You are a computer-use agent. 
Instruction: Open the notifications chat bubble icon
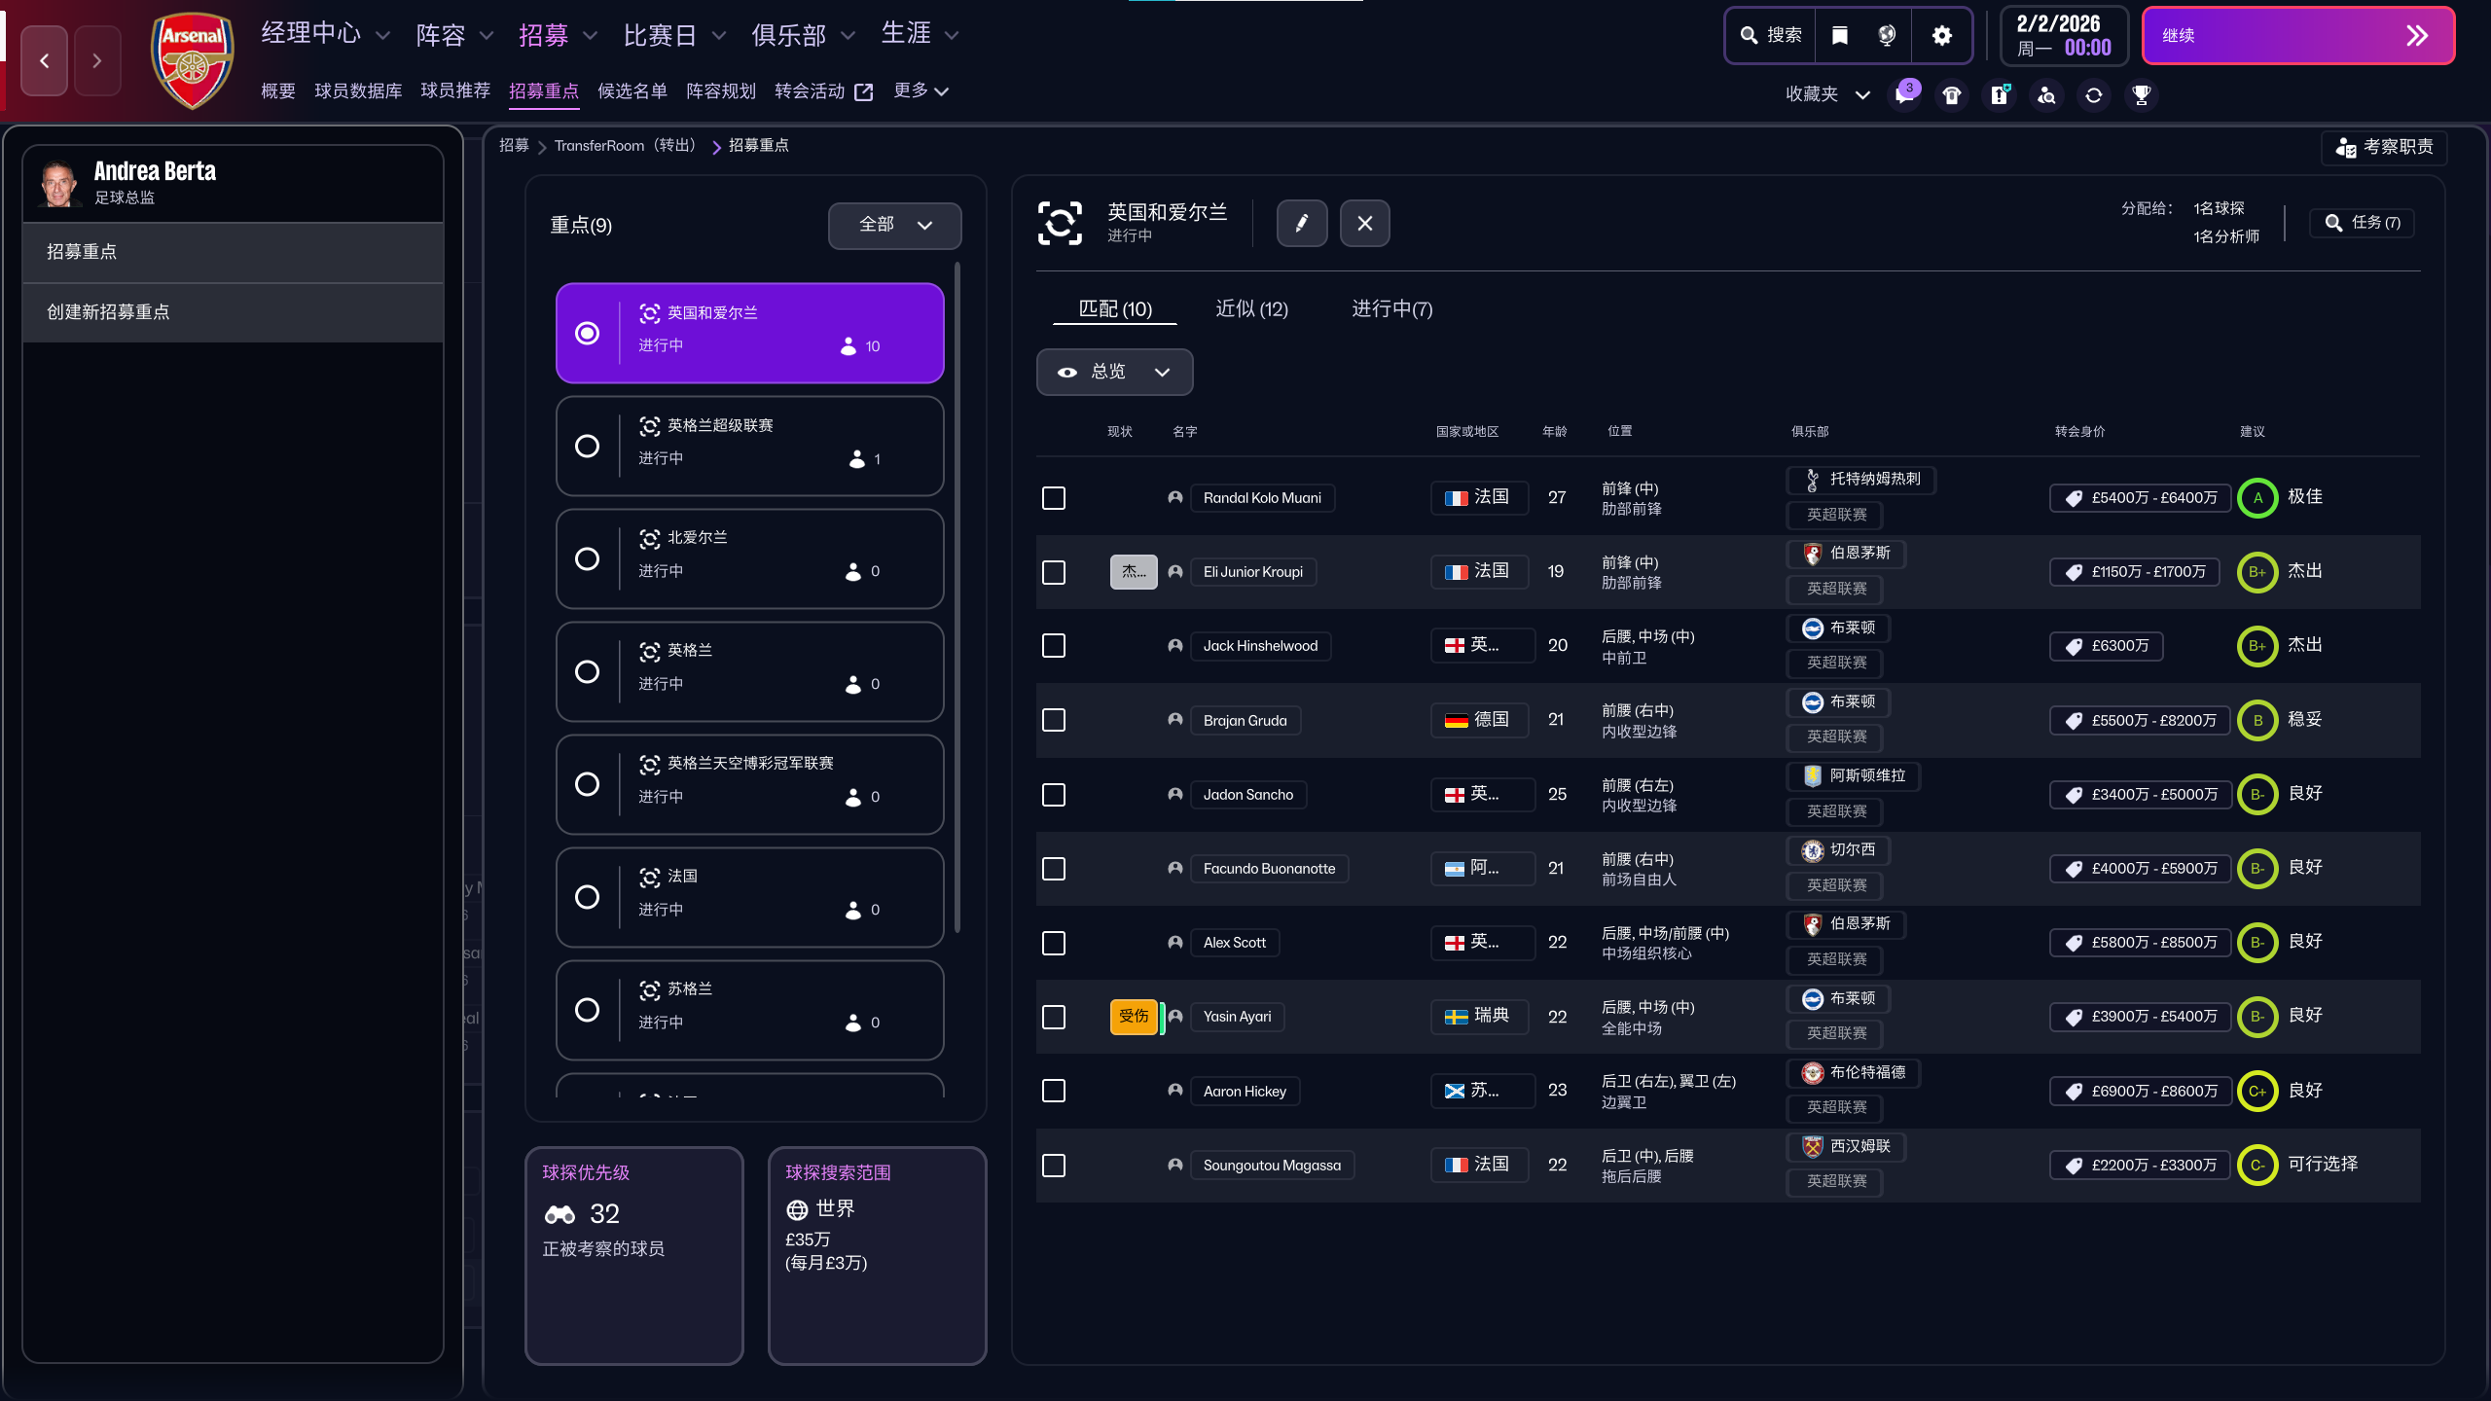click(1903, 95)
